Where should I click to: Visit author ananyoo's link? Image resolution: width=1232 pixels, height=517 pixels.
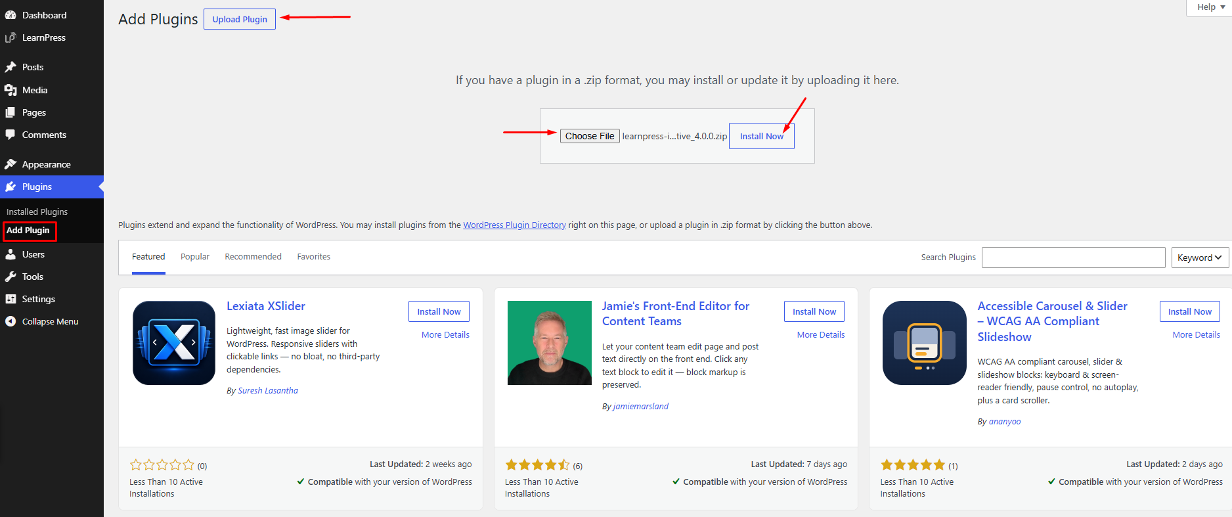(1005, 422)
